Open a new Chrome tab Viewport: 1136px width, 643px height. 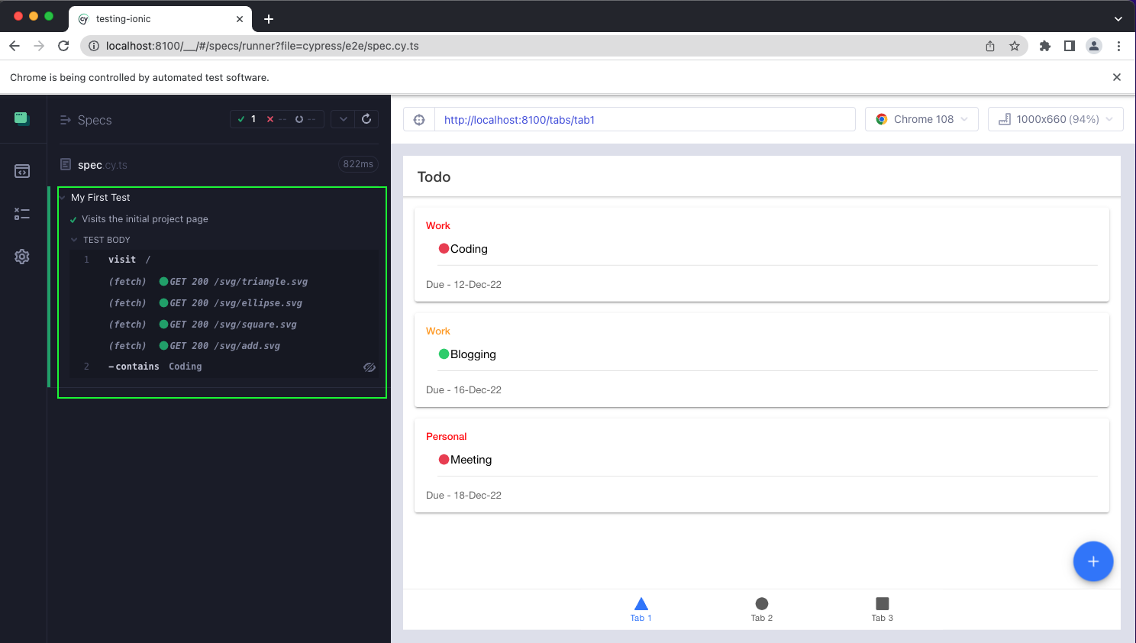(269, 19)
